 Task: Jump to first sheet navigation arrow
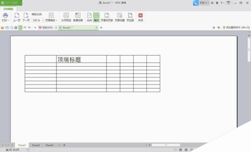click(x=3, y=145)
